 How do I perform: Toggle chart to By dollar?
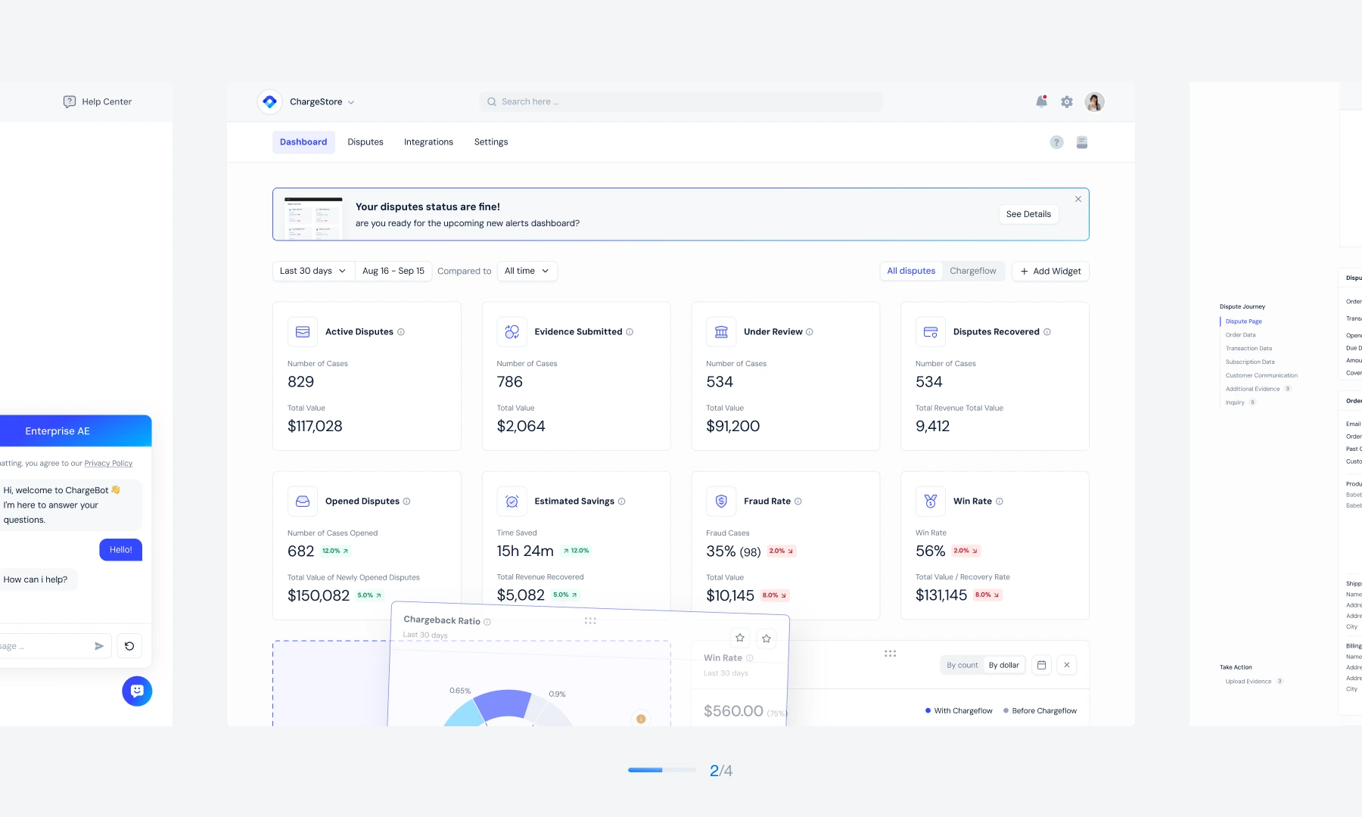click(1004, 665)
